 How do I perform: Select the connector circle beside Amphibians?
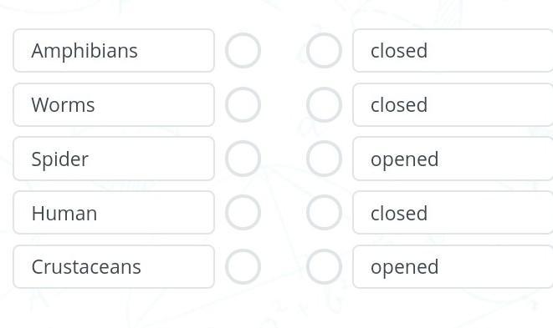click(243, 50)
